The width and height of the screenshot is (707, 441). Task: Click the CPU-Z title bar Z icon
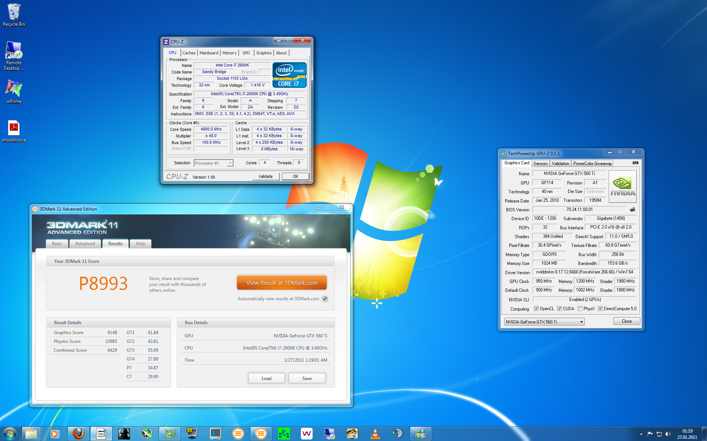click(x=166, y=42)
